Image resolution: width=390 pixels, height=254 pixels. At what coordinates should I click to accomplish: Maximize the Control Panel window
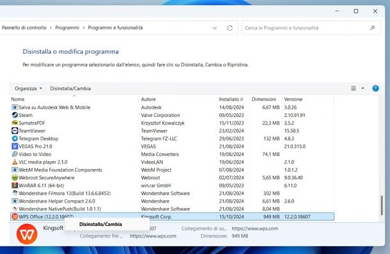pos(356,12)
